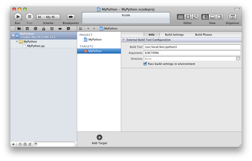Show the Search navigator
The height and width of the screenshot is (161, 252).
point(35,29)
